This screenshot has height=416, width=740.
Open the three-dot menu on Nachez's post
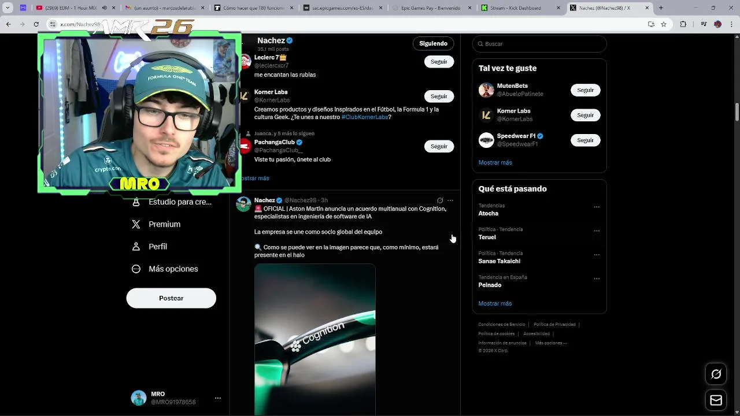click(x=450, y=200)
